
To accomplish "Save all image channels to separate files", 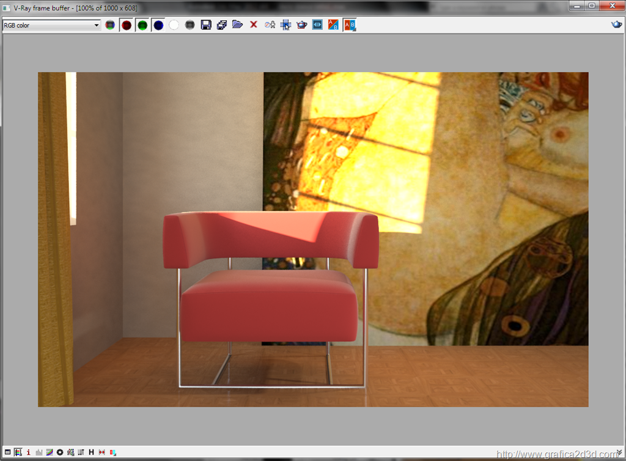I will [222, 25].
